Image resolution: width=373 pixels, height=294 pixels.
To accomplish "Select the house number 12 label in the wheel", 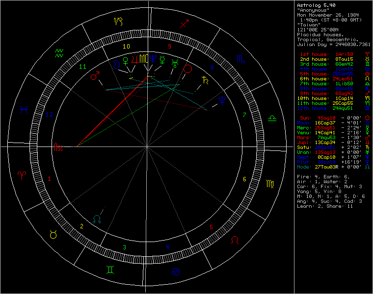I will pos(49,115).
